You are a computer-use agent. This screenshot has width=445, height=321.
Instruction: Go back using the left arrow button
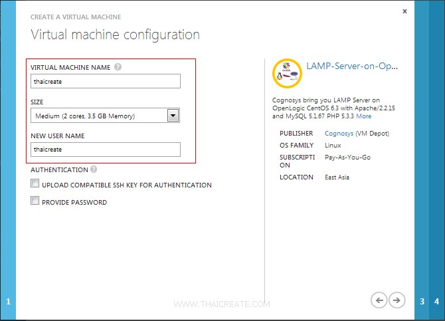click(379, 300)
